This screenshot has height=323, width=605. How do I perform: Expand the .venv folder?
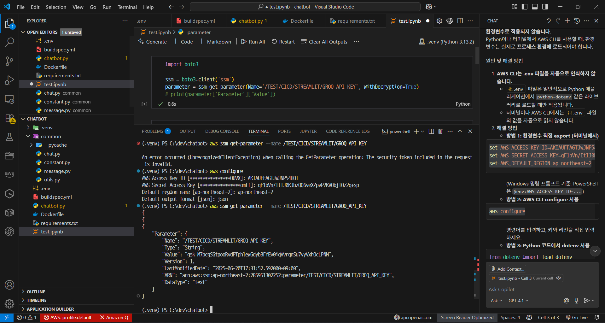[x=28, y=127]
